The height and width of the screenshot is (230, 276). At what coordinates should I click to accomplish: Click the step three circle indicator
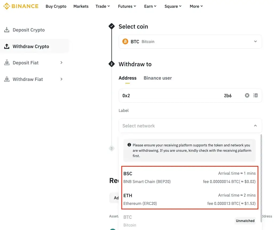pyautogui.click(x=111, y=148)
